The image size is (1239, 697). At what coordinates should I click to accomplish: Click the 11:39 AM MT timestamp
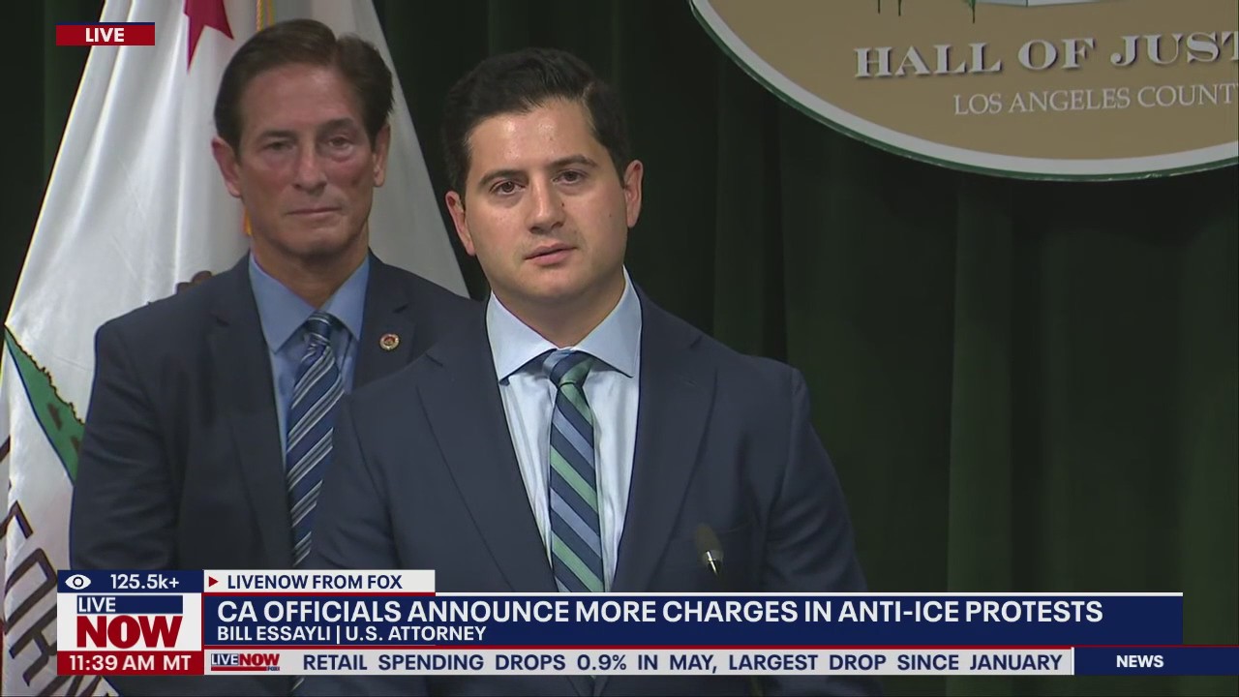coord(129,663)
